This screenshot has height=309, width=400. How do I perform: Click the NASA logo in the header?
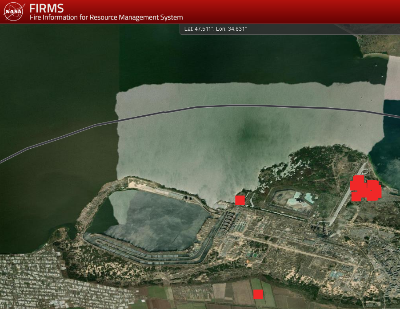14,12
